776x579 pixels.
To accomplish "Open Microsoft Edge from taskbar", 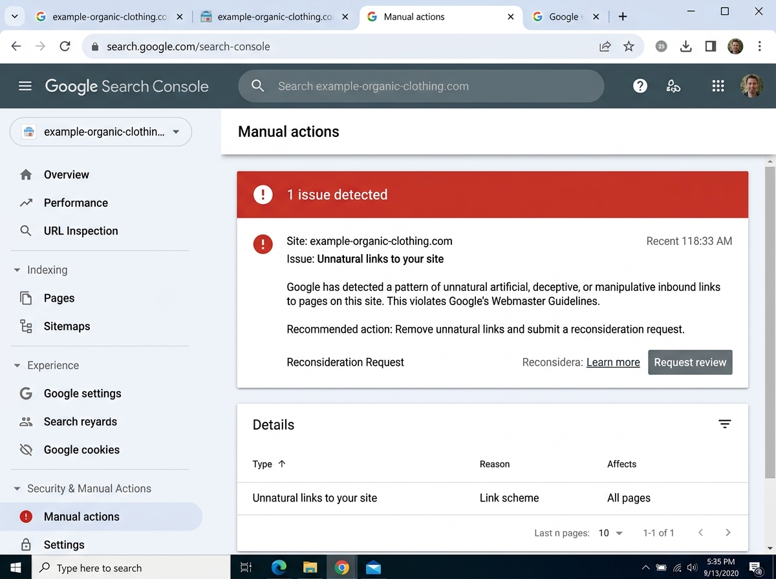I will coord(279,567).
